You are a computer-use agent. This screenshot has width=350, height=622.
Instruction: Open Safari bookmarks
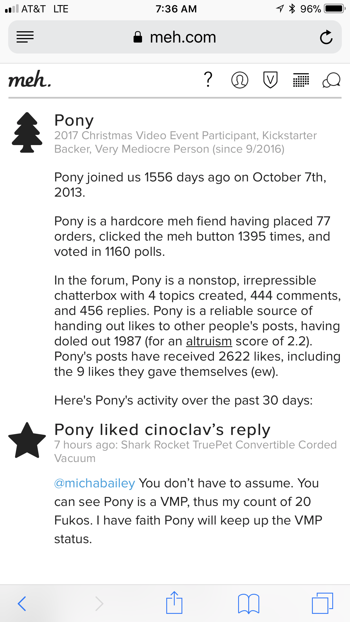[x=248, y=603]
